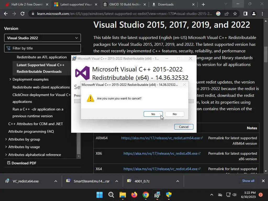
Task: Open the Visual Studio 2022 version dropdown
Action: tap(42, 38)
